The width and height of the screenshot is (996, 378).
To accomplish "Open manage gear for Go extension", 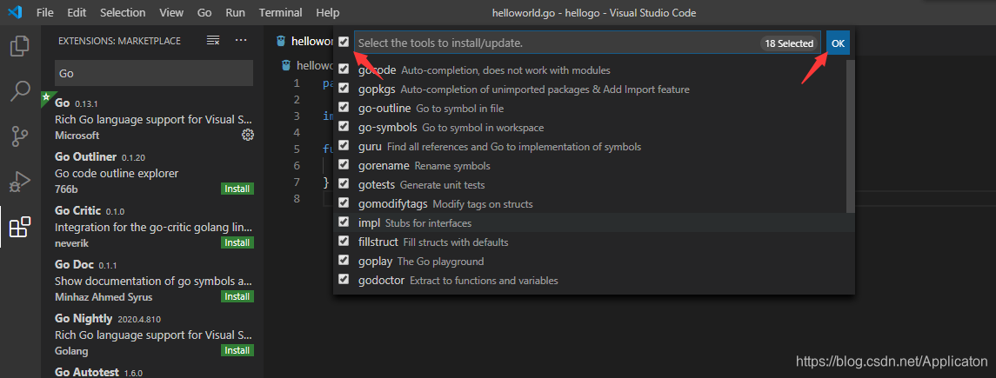I will (248, 135).
